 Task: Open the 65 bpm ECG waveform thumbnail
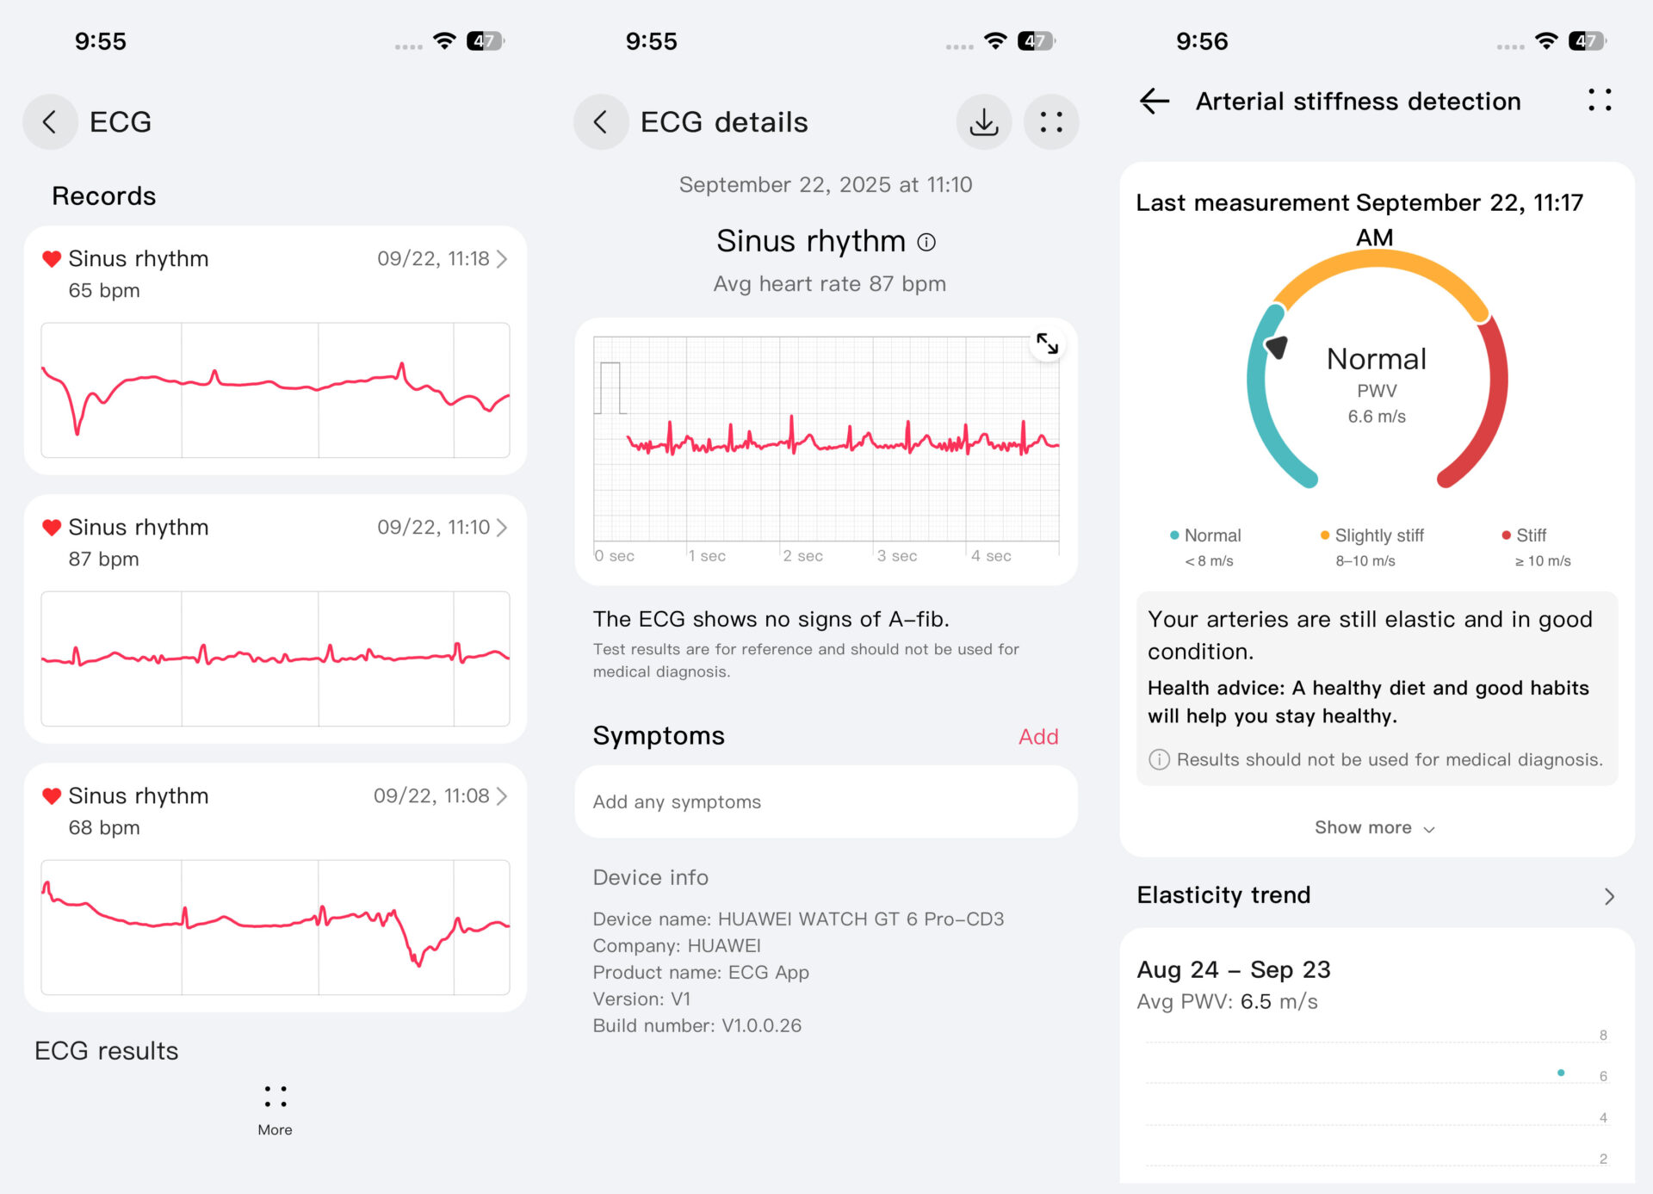click(275, 390)
